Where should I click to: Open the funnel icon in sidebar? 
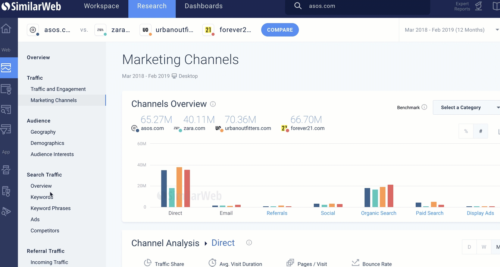(x=6, y=130)
